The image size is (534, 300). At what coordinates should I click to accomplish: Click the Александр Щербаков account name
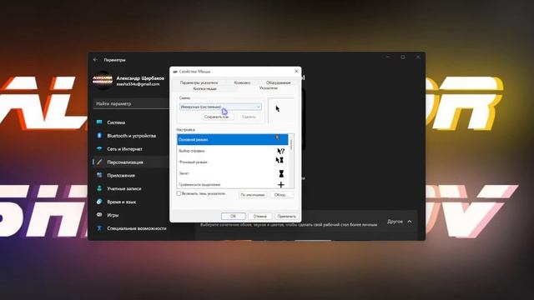(140, 78)
